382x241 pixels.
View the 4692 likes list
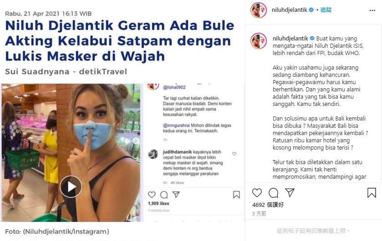click(x=268, y=205)
